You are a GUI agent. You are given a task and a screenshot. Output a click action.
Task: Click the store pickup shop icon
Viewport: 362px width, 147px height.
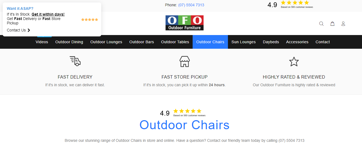pos(185,61)
